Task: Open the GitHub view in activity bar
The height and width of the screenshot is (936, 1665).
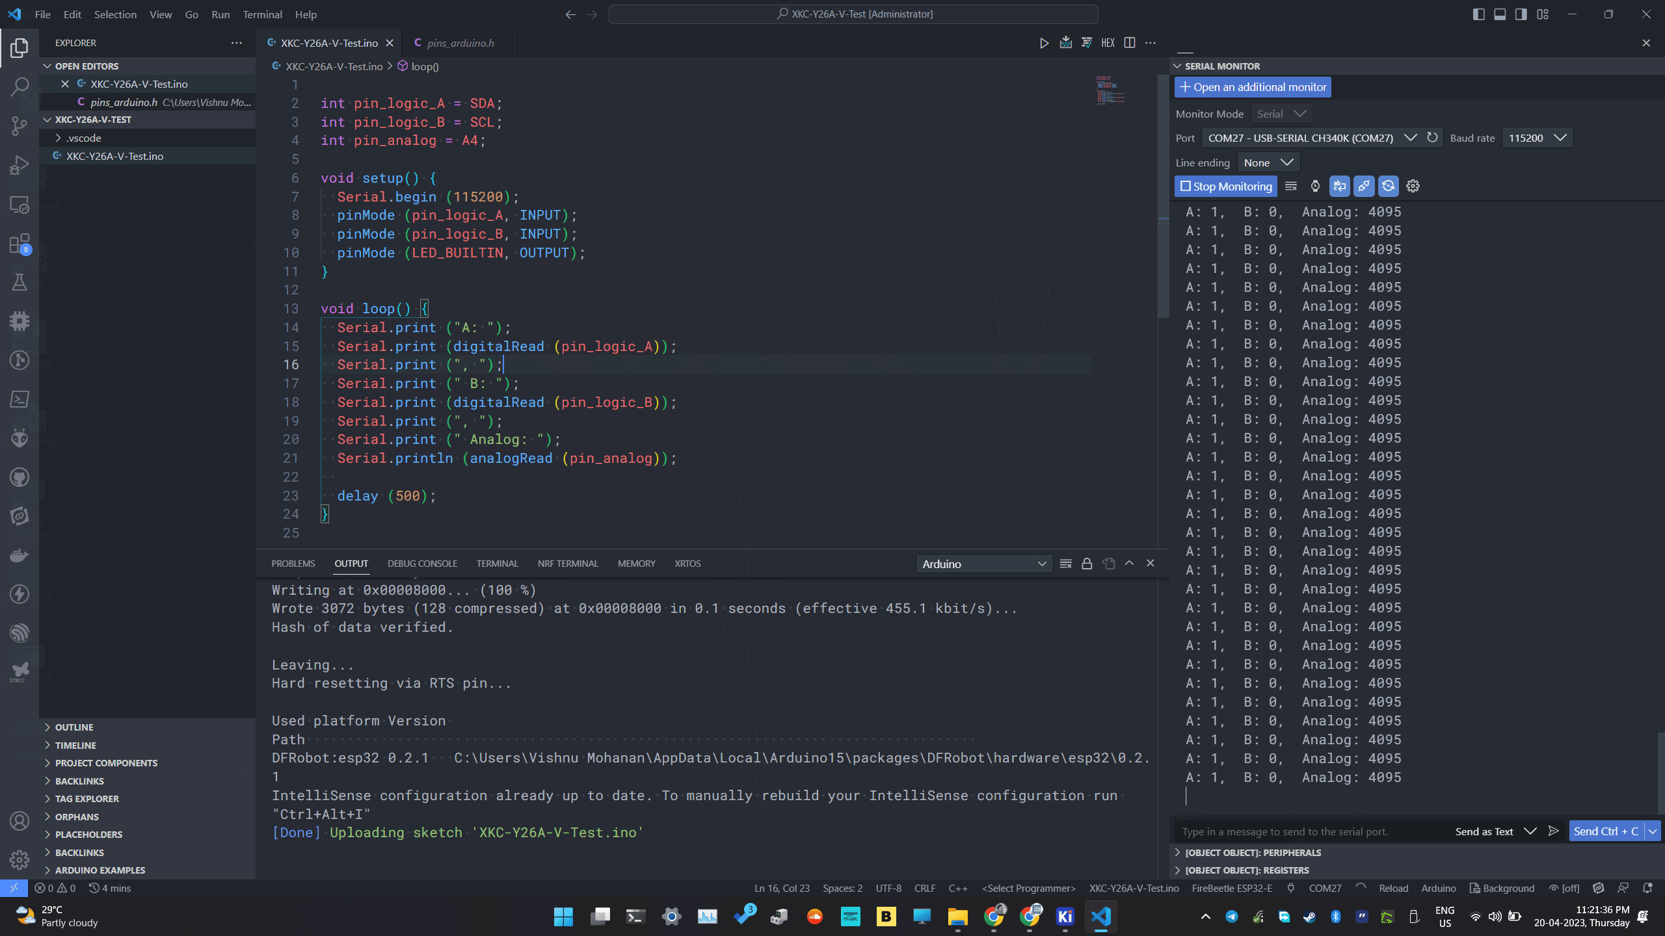Action: click(20, 478)
